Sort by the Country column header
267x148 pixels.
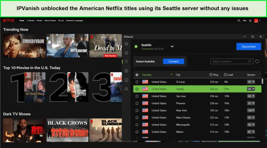pyautogui.click(x=147, y=75)
